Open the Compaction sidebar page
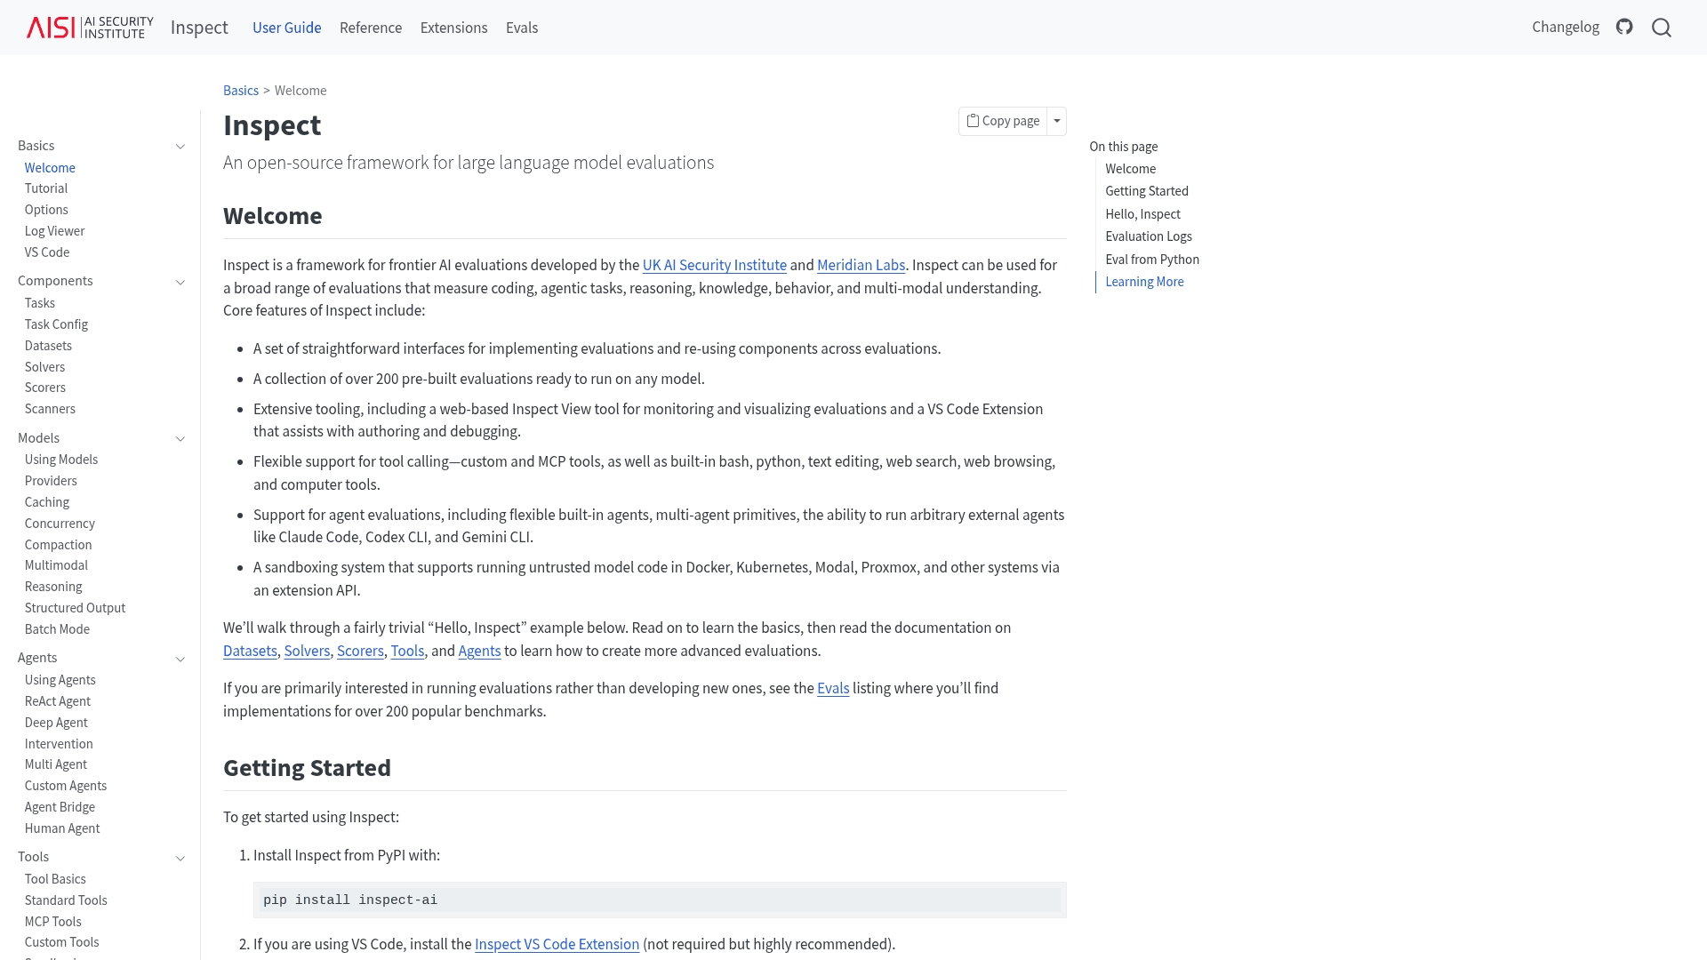This screenshot has width=1707, height=960. [x=59, y=545]
